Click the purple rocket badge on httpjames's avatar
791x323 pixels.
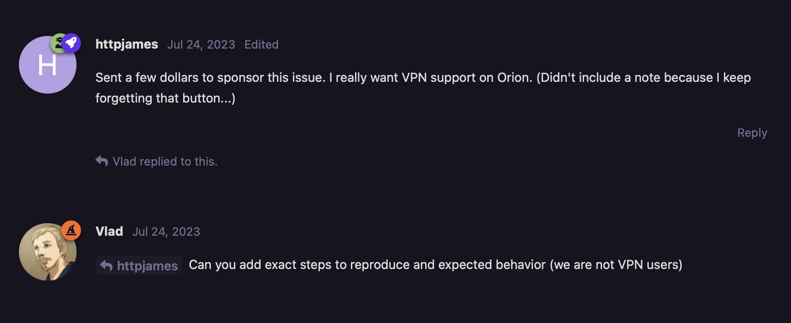[72, 43]
